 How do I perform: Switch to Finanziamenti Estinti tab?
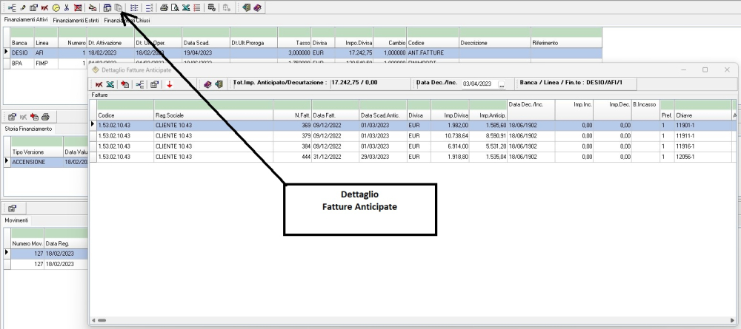[82, 20]
